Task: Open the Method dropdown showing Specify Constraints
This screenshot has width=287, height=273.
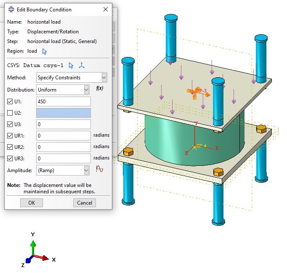Action: coord(72,78)
